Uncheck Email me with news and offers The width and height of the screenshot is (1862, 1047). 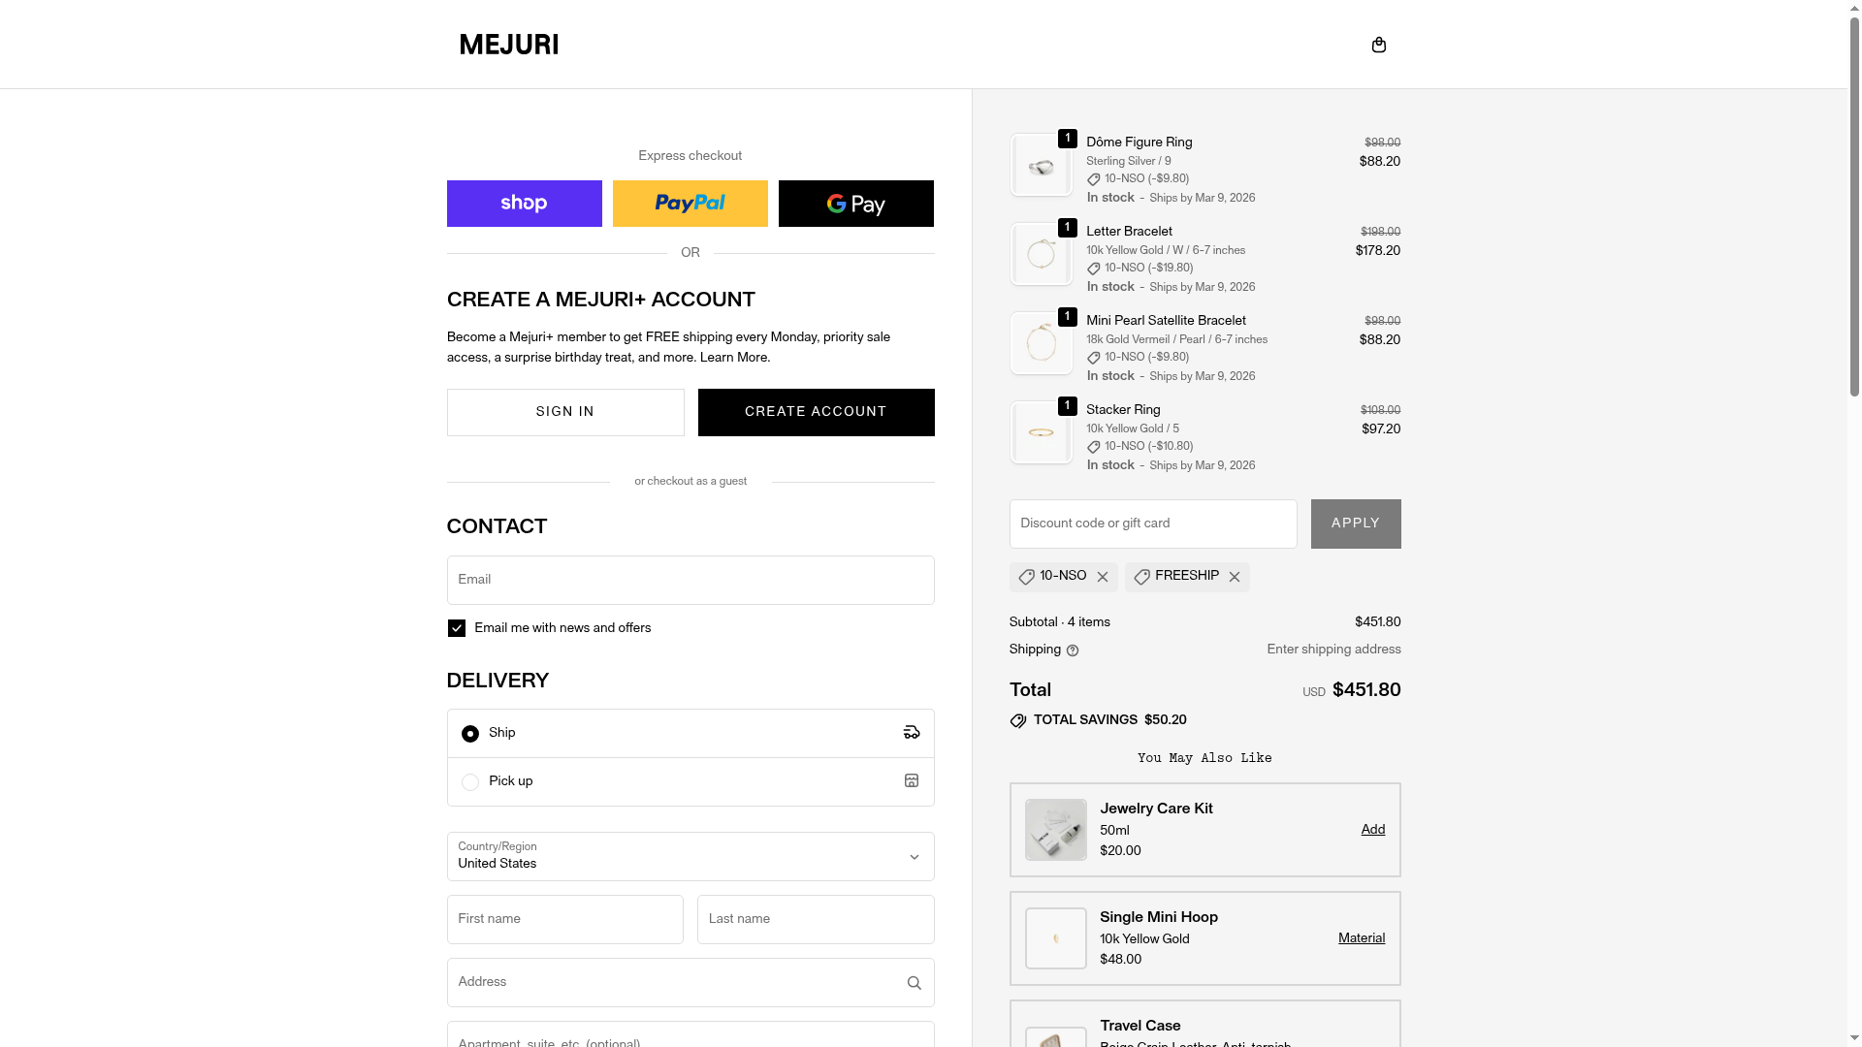point(457,628)
